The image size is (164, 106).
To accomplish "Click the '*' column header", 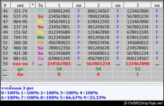I will pyautogui.click(x=33, y=5).
